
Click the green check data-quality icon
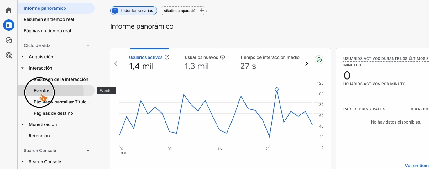(319, 60)
